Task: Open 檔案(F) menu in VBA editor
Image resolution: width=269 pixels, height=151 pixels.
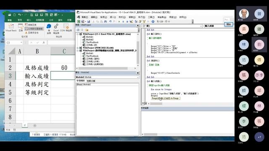Action: [x=84, y=17]
